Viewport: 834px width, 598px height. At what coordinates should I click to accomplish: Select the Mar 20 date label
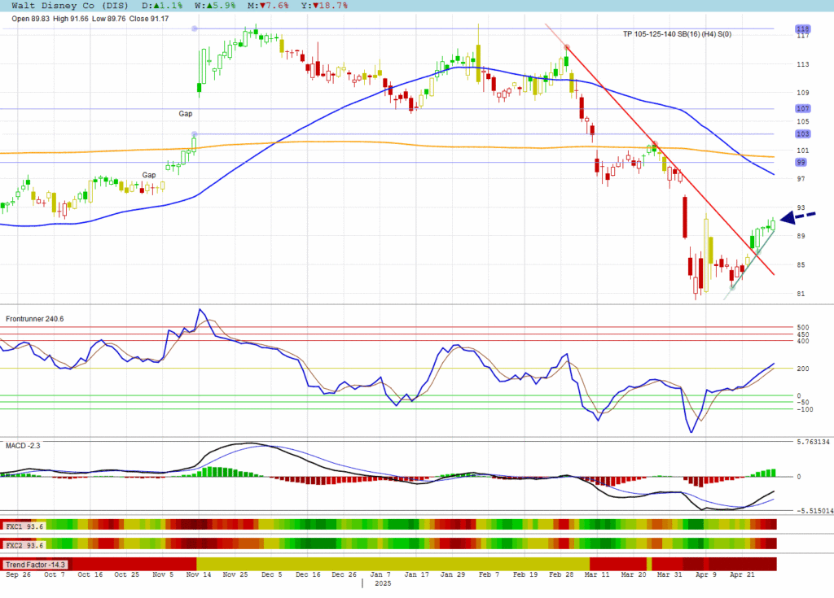pos(634,574)
